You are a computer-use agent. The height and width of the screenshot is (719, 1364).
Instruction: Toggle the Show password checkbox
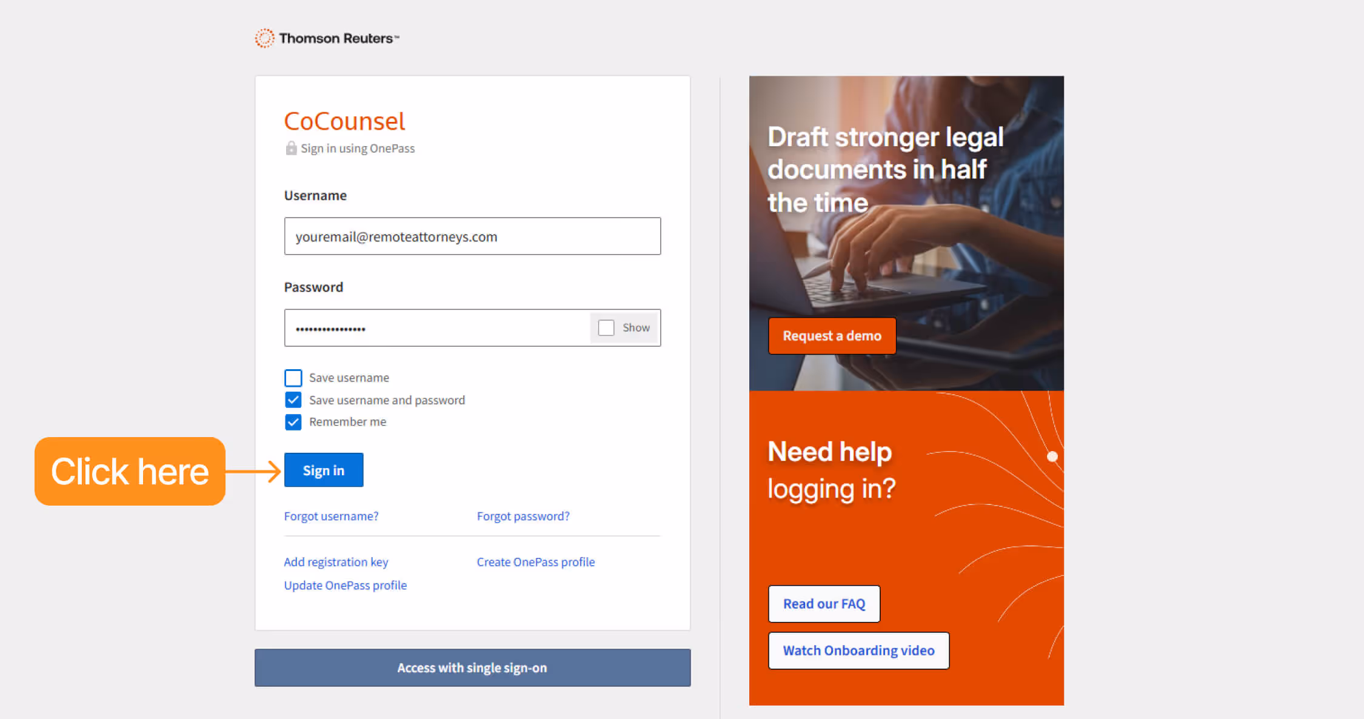[606, 327]
